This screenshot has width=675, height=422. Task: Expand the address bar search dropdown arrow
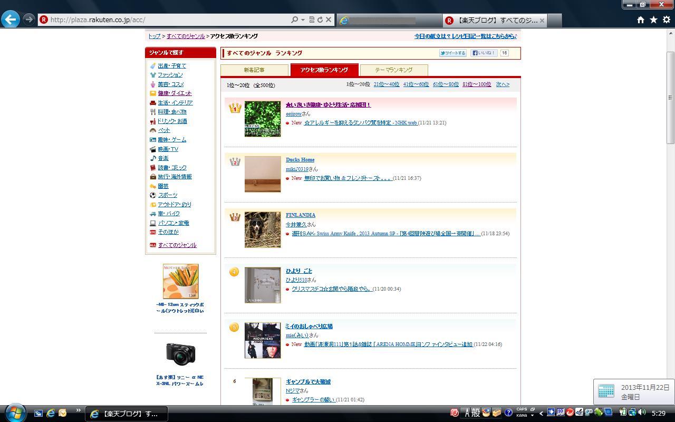point(303,20)
